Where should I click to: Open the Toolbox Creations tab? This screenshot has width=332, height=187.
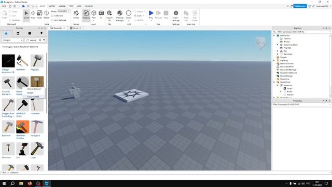tap(41, 33)
